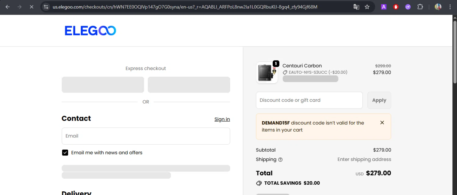Open the purple A extension
The image size is (457, 195).
point(384,7)
